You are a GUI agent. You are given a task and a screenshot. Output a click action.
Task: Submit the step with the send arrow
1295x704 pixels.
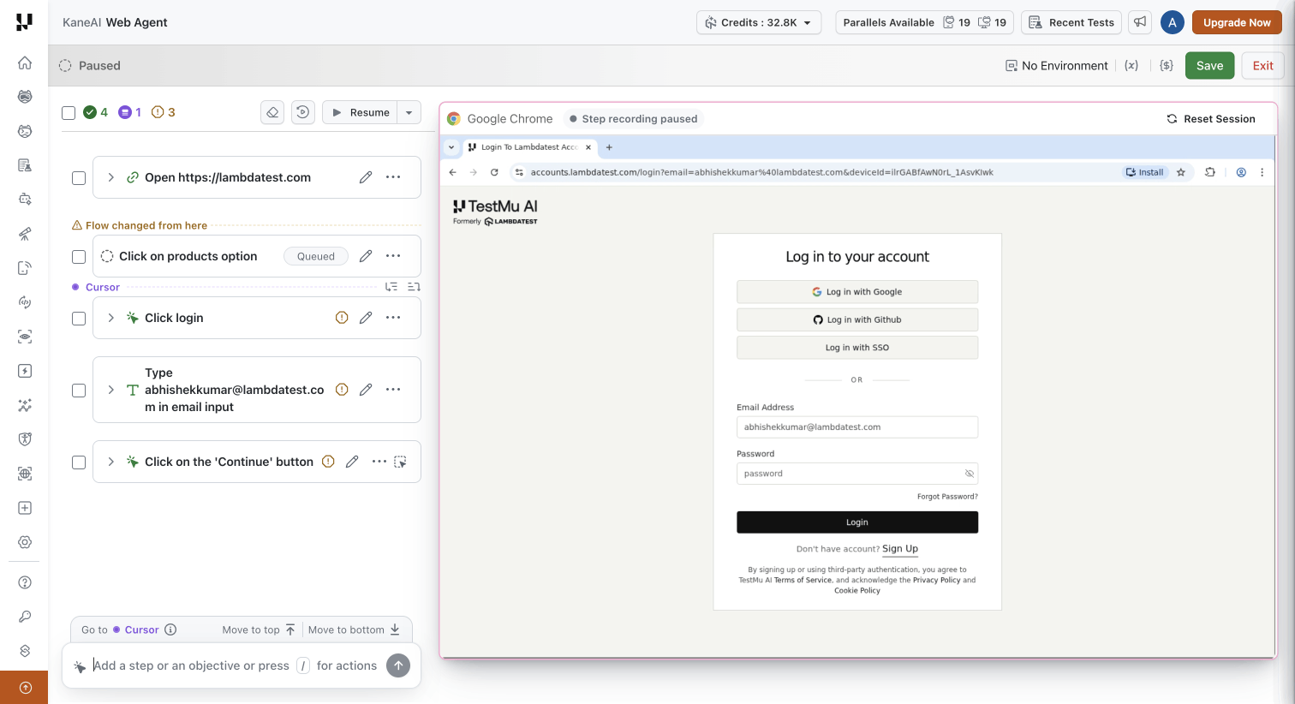click(x=398, y=665)
